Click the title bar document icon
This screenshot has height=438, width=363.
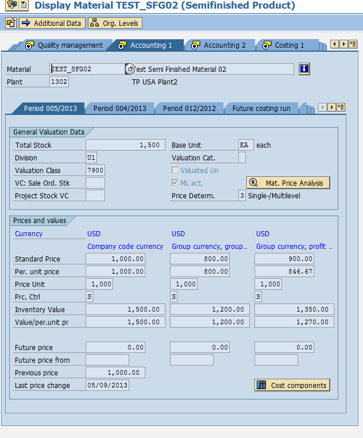coord(23,5)
